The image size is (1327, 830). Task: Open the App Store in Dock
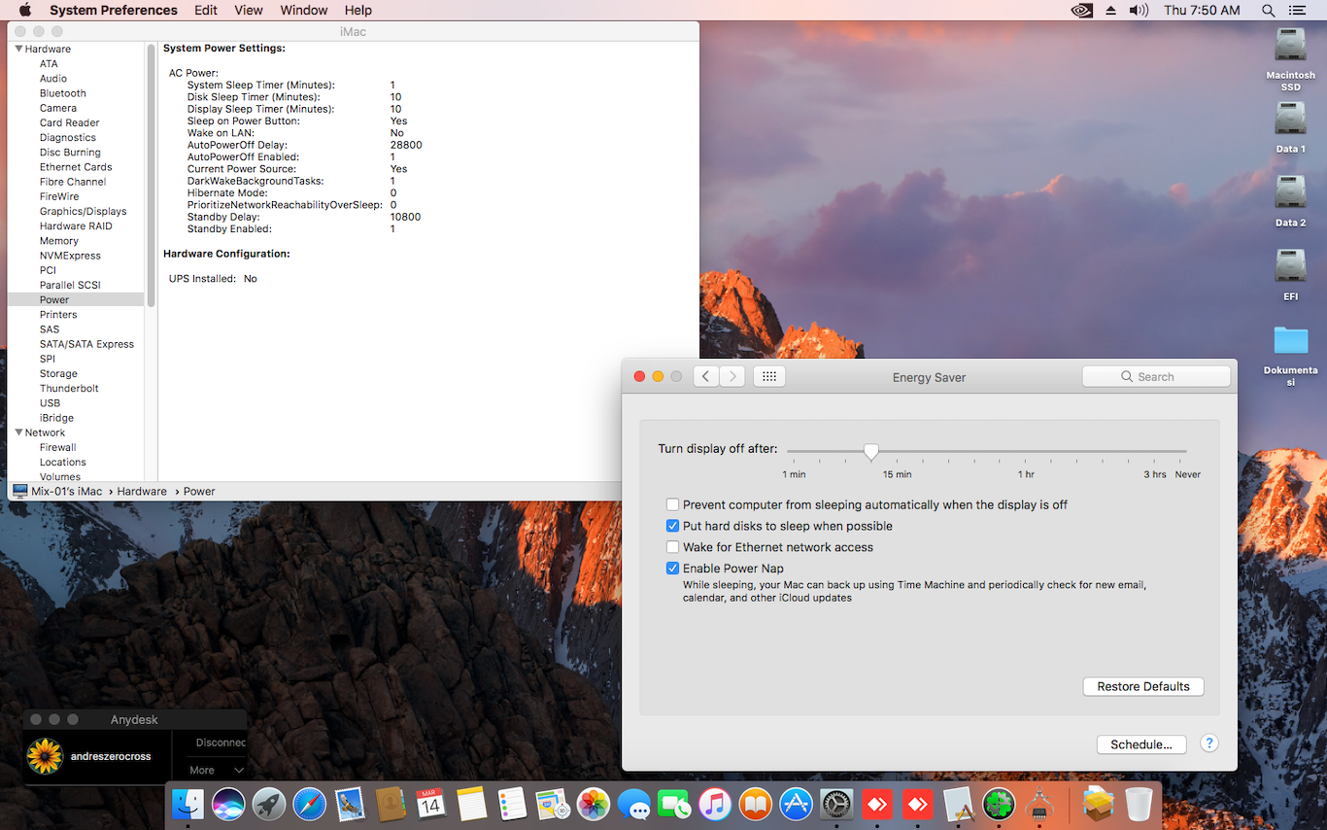pyautogui.click(x=796, y=804)
